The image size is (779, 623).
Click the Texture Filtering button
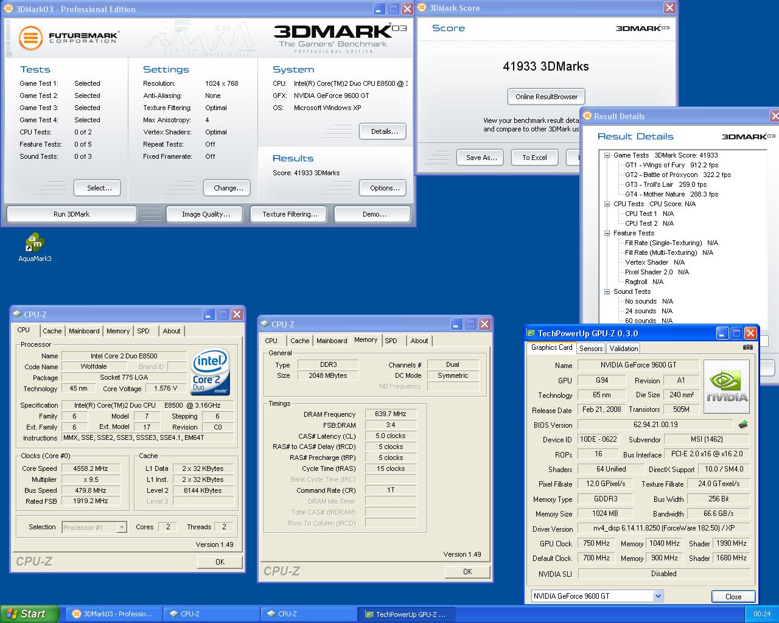(x=290, y=214)
